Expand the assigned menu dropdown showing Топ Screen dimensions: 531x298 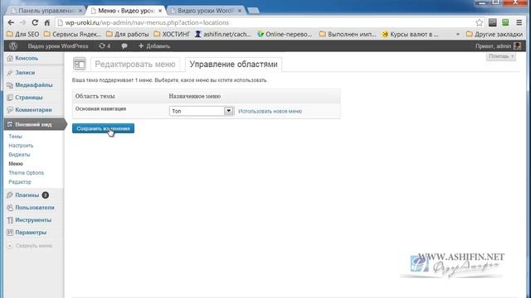(202, 111)
